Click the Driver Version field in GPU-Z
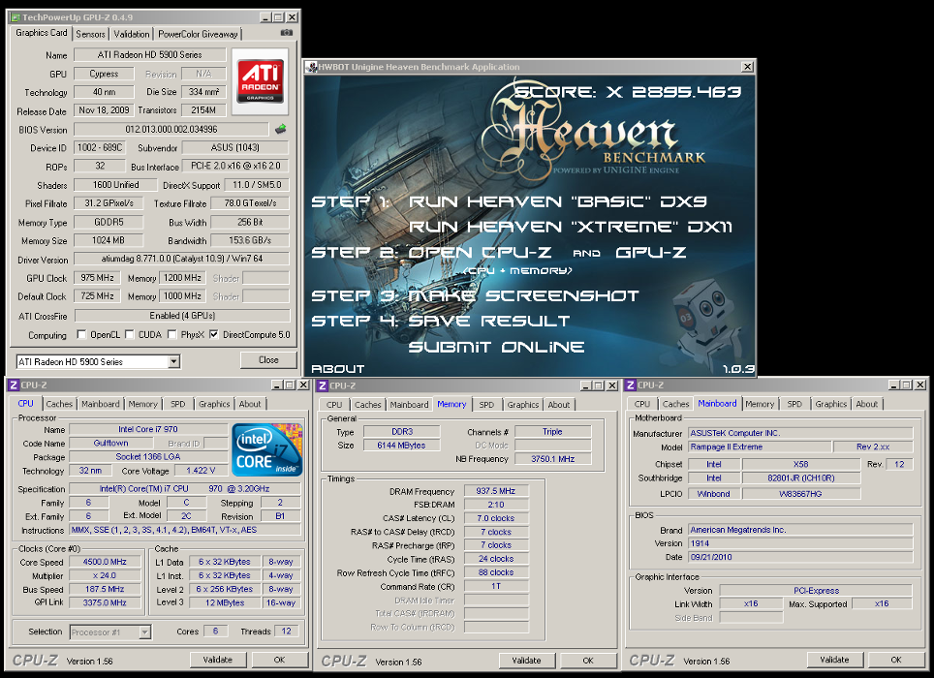This screenshot has height=678, width=934. [x=182, y=259]
